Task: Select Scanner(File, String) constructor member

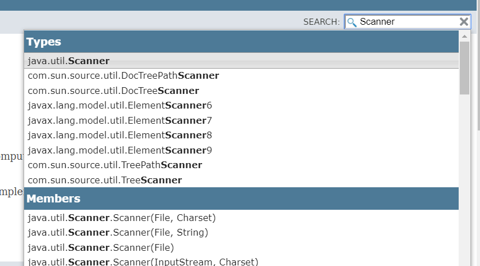Action: [x=241, y=232]
